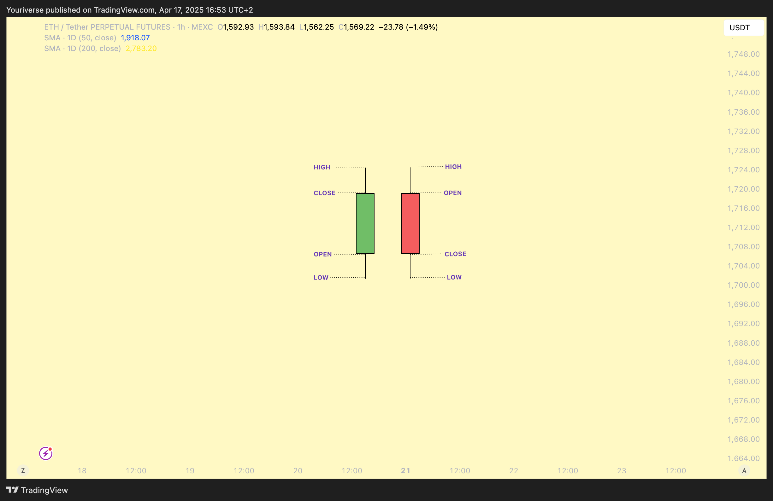Click the SMA 50 value 1,918.07

(x=135, y=37)
